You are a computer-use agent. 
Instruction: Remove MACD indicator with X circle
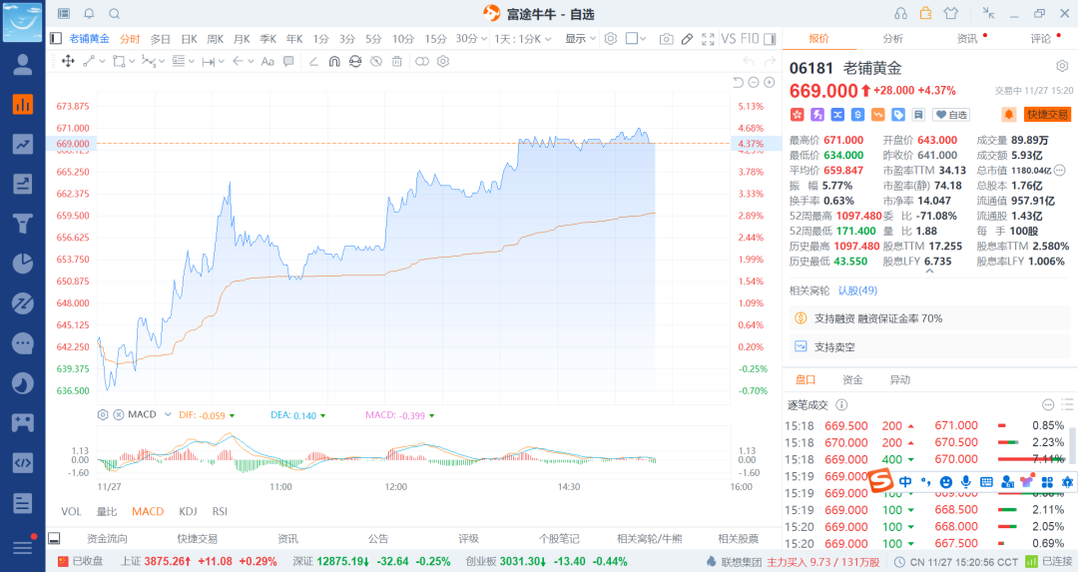coord(118,414)
